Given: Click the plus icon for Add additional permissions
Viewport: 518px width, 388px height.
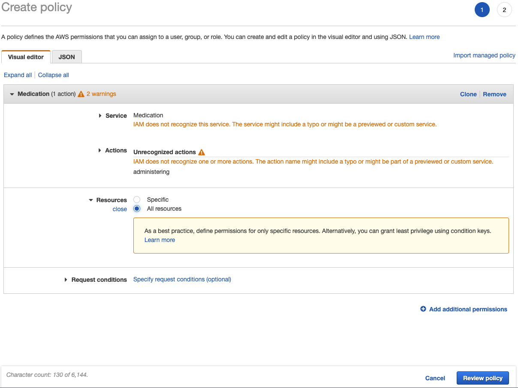Looking at the screenshot, I should pyautogui.click(x=423, y=309).
